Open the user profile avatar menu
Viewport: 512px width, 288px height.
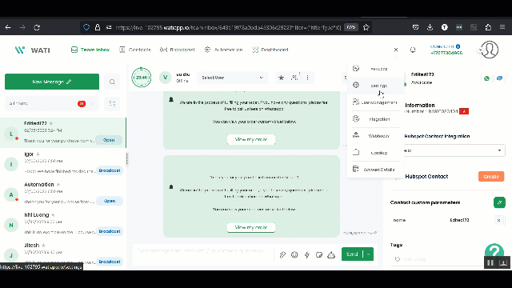[x=490, y=50]
